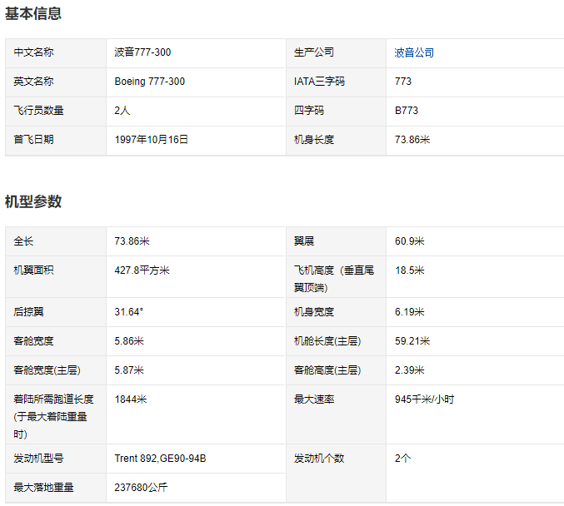Select the value 6.19米

(x=410, y=312)
